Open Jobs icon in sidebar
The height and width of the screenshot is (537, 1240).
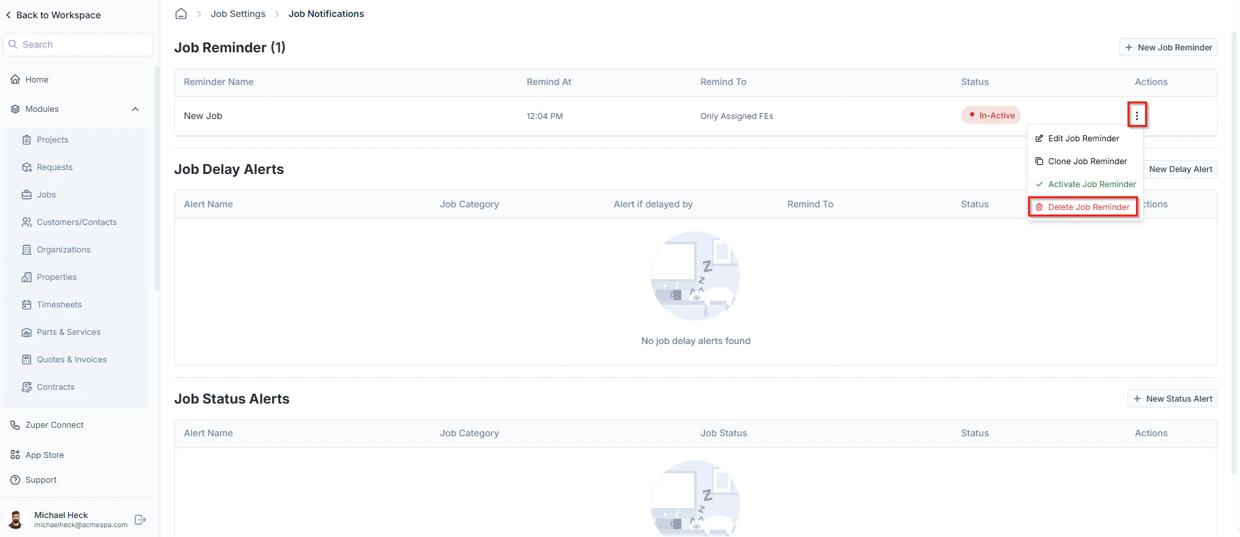[27, 195]
